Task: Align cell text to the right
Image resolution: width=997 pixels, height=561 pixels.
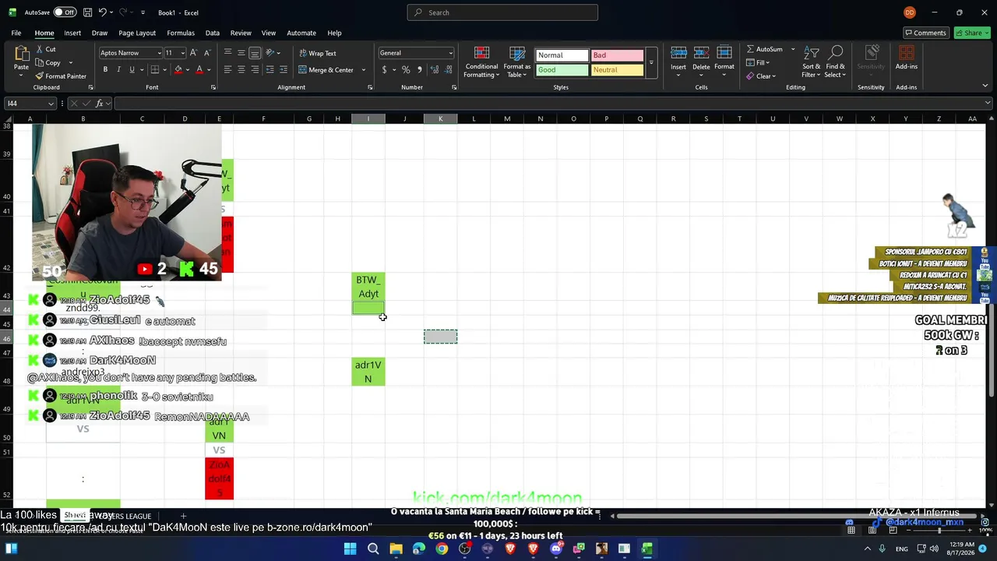Action: [x=255, y=69]
